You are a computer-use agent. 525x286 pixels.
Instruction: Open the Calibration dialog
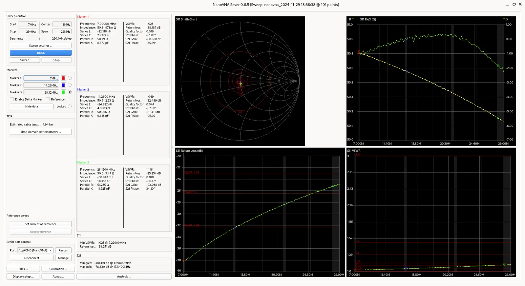pyautogui.click(x=58, y=269)
